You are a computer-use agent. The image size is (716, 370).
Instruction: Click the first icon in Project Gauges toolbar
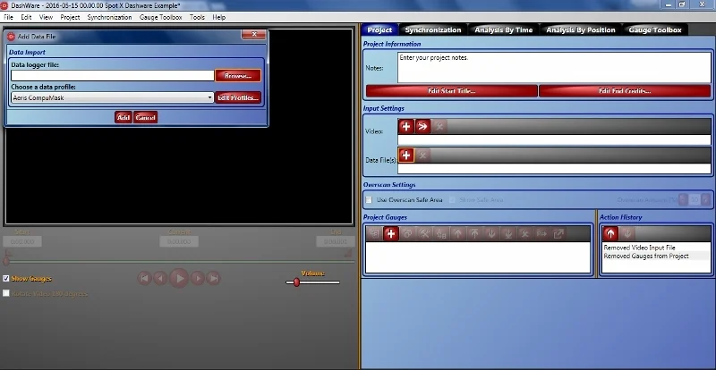click(x=374, y=233)
